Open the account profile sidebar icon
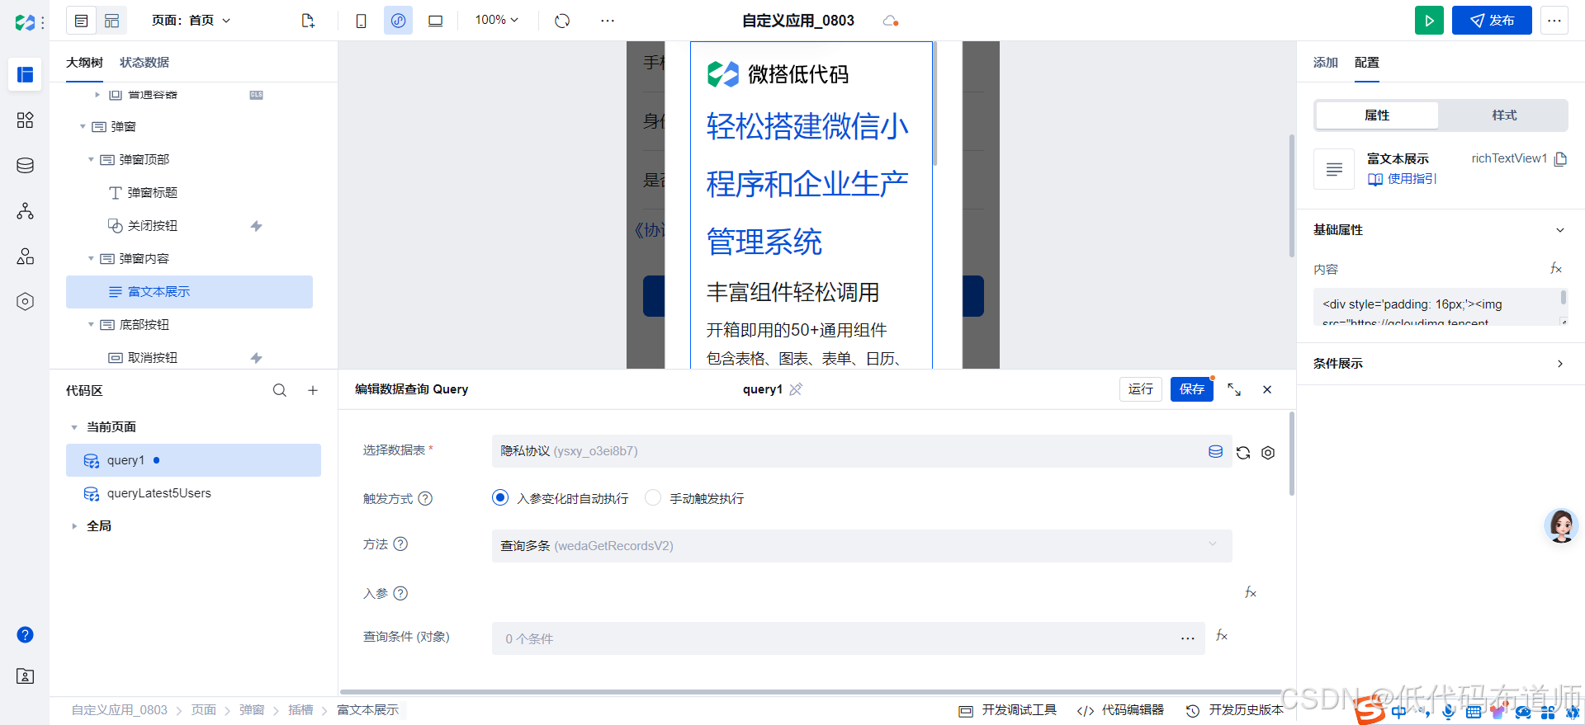Viewport: 1585px width, 725px height. (x=25, y=676)
